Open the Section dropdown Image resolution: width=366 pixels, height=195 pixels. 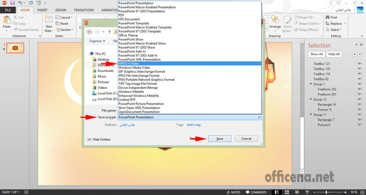tap(65, 30)
